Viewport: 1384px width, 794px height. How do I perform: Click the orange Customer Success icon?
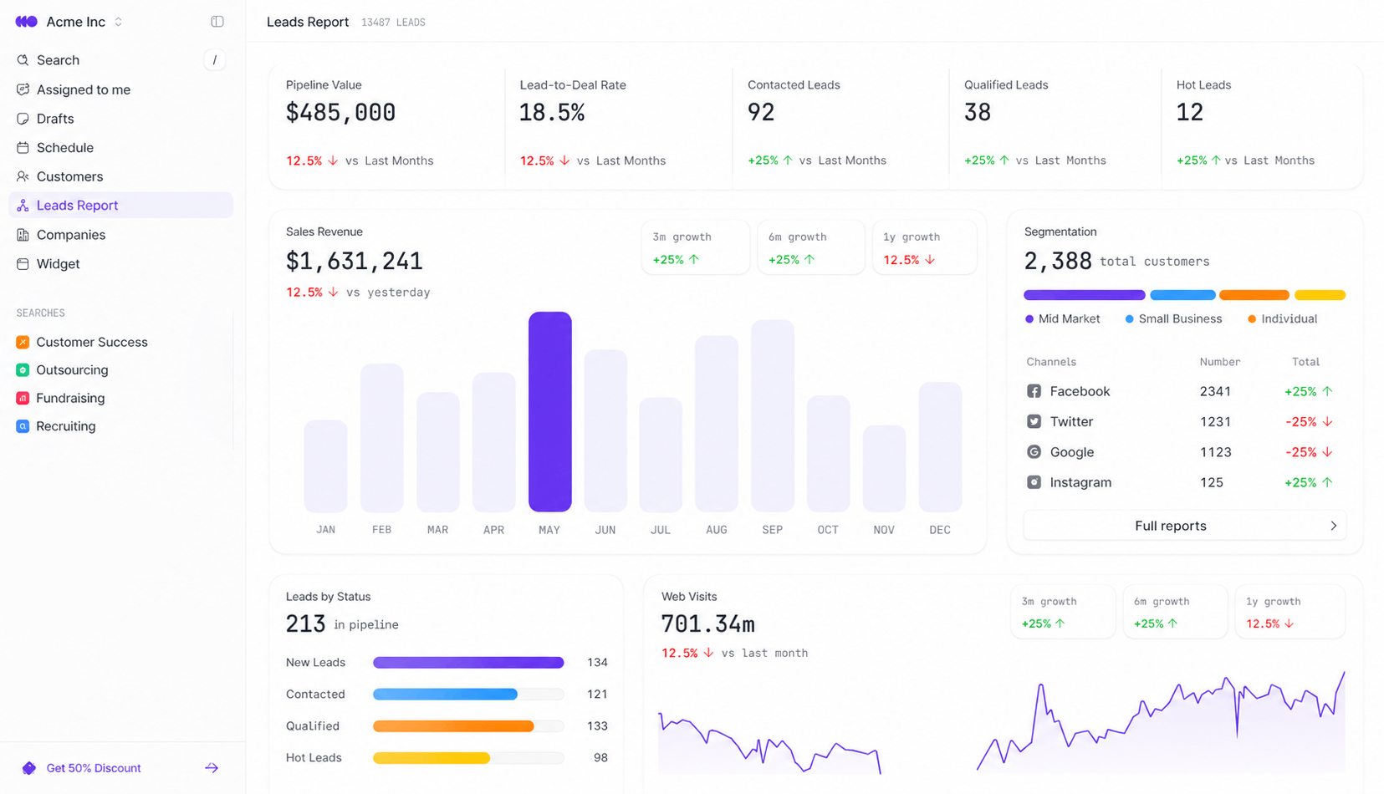(x=23, y=342)
